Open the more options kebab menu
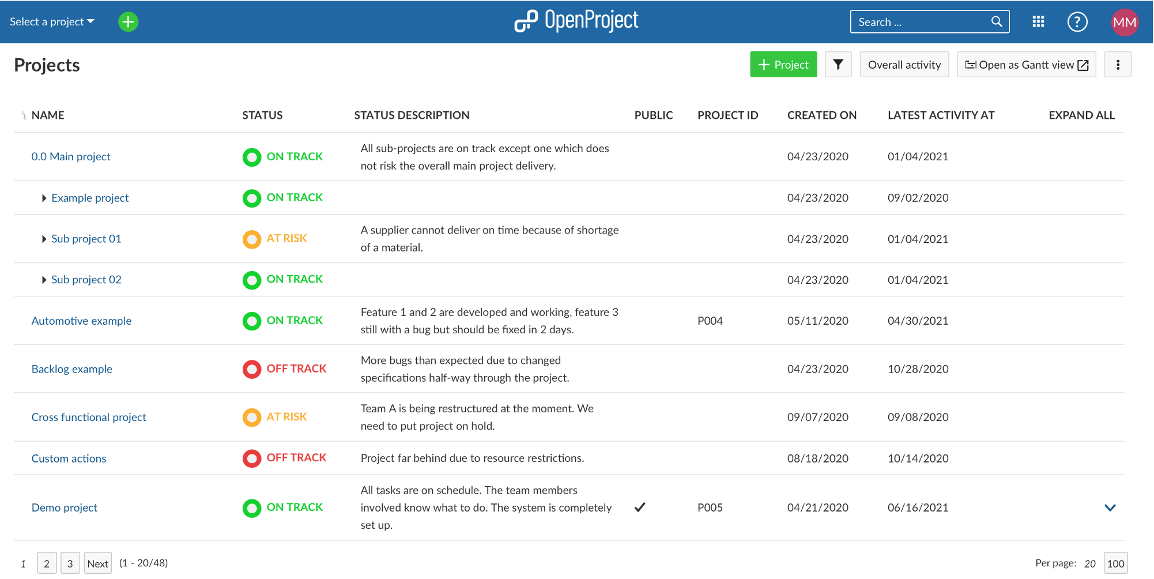The image size is (1154, 579). pyautogui.click(x=1118, y=64)
